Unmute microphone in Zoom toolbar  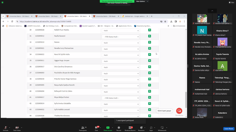6,128
